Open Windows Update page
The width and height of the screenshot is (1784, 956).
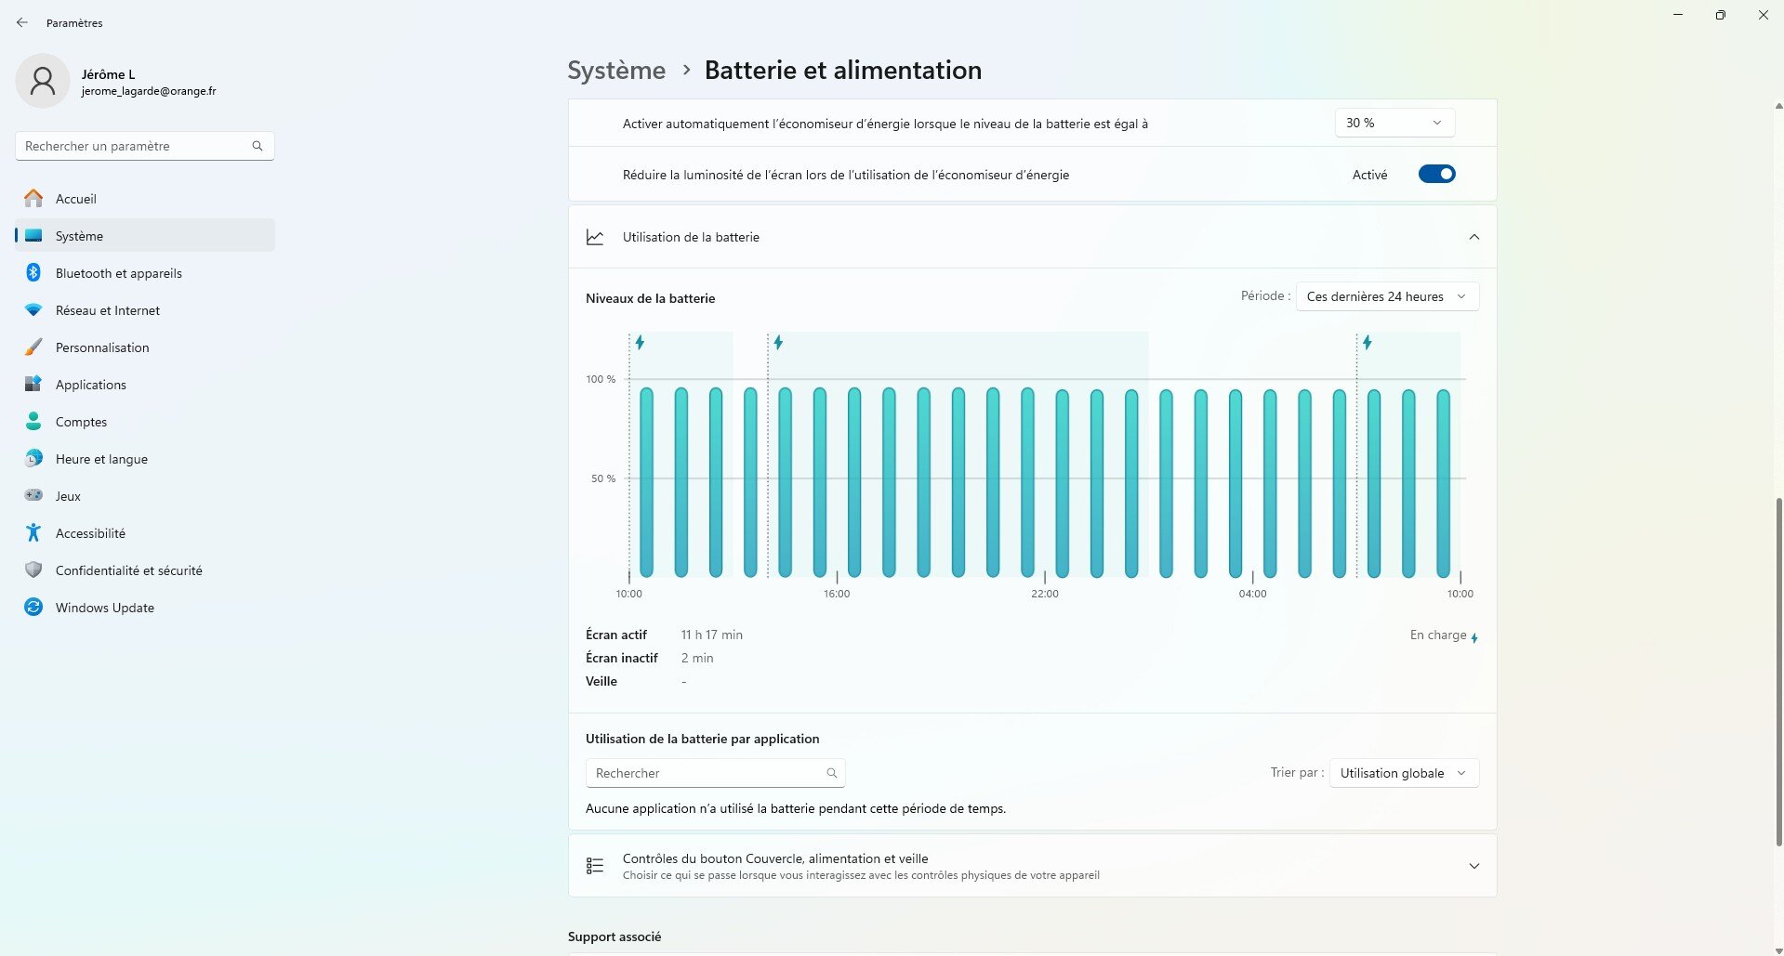pos(104,608)
